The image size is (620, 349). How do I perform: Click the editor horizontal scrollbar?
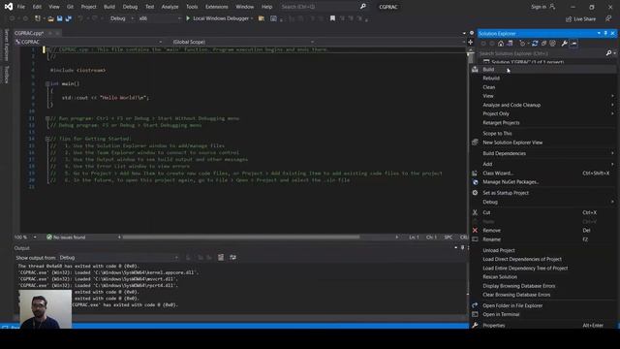pyautogui.click(x=241, y=237)
